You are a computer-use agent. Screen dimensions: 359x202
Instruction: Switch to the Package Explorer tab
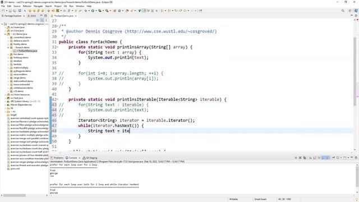tap(12, 16)
